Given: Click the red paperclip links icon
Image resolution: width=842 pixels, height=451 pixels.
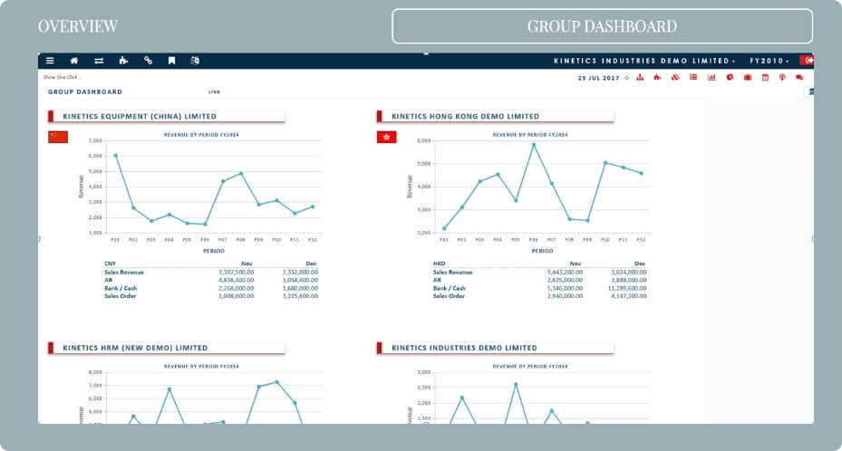Looking at the screenshot, I should [675, 78].
